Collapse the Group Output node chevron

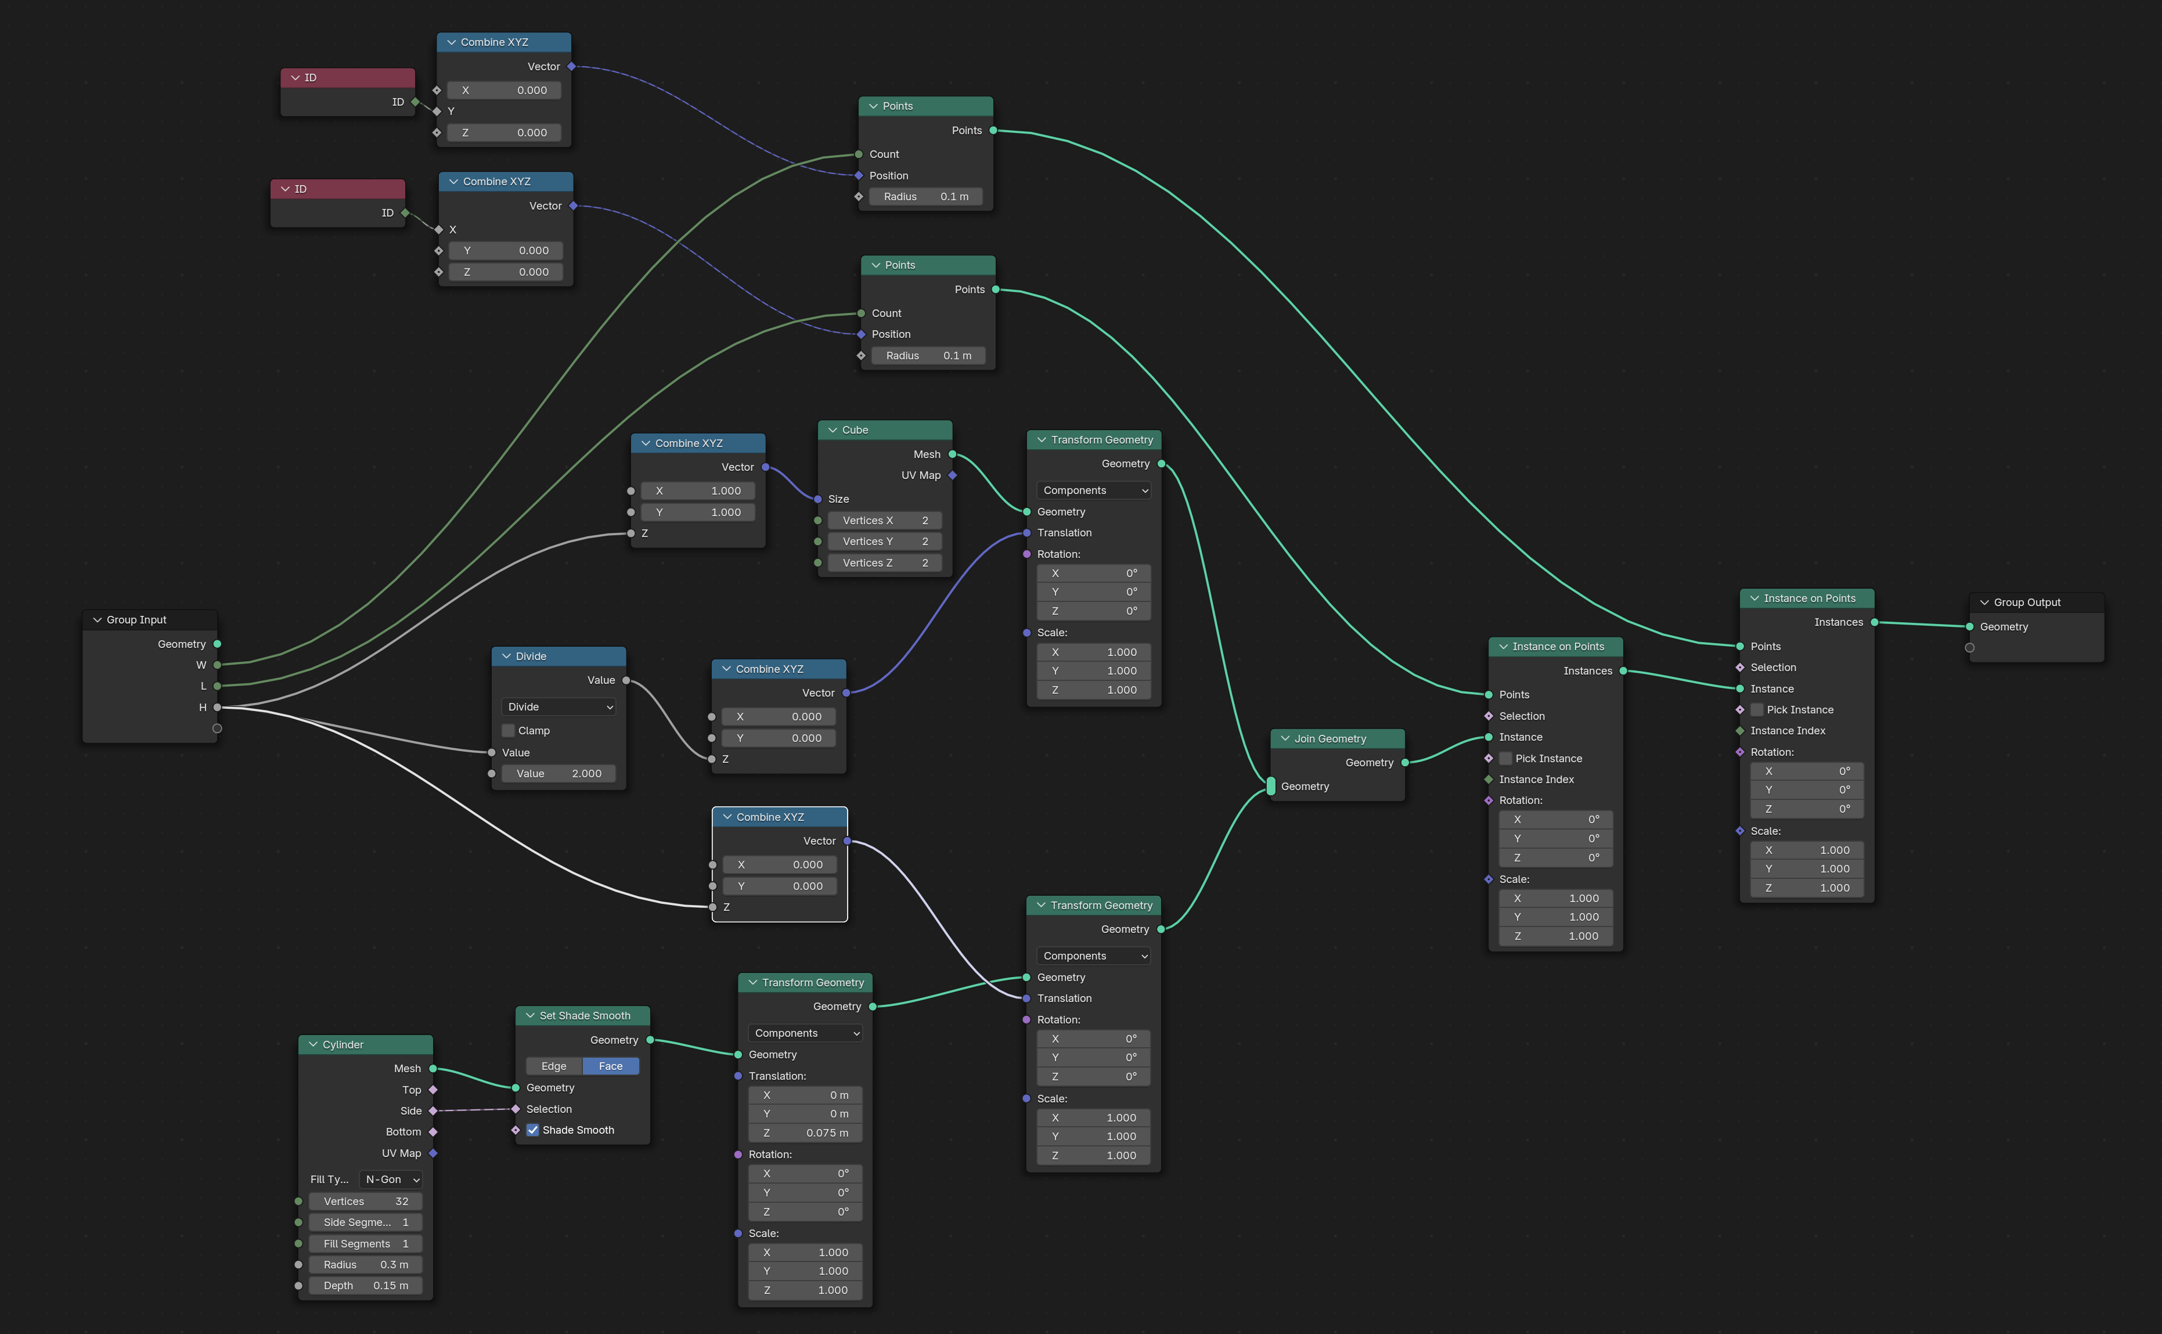coord(1985,603)
